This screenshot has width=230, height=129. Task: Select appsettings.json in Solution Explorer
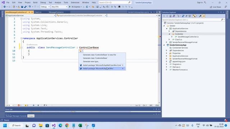[x=179, y=61]
